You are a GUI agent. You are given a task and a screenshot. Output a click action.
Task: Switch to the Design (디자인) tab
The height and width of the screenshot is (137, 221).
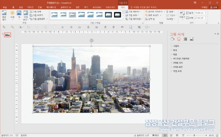point(30,7)
